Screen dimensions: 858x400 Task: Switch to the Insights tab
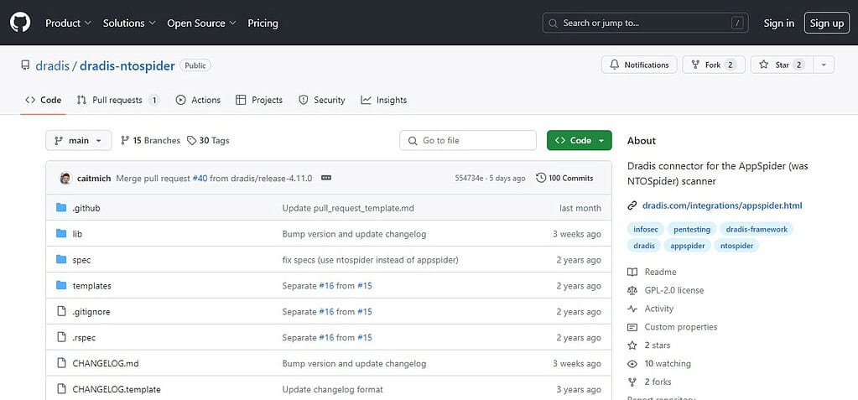click(384, 100)
